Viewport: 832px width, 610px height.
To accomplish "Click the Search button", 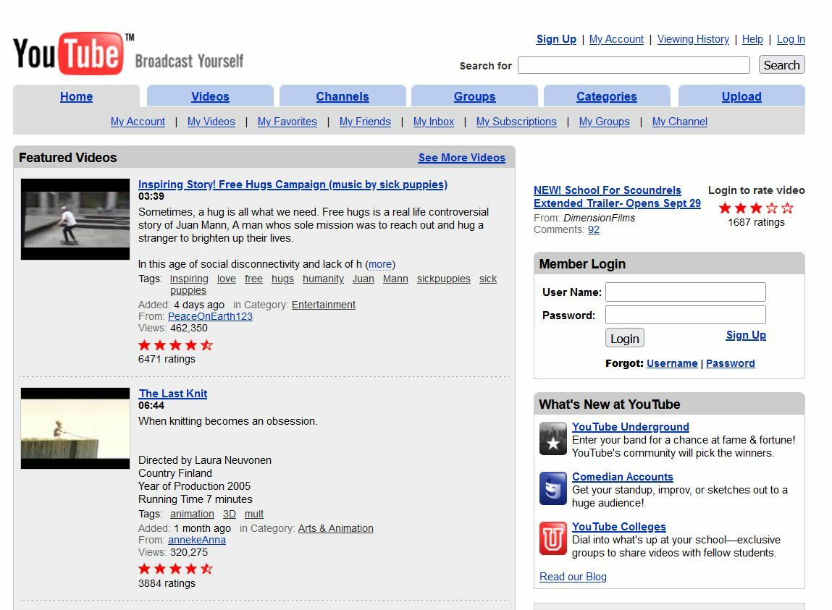I will [x=781, y=64].
